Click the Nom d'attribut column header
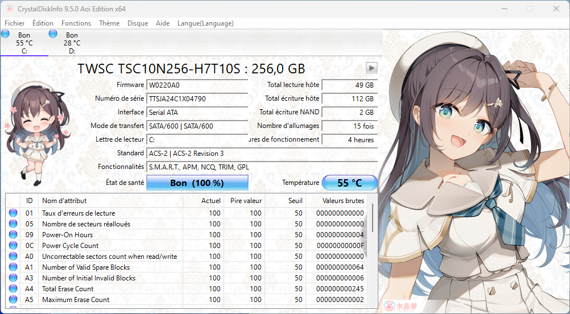Viewport: 570px width, 314px height. tap(110, 201)
